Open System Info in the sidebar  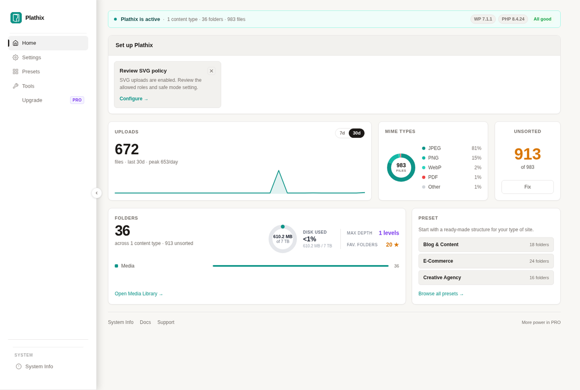click(48, 366)
